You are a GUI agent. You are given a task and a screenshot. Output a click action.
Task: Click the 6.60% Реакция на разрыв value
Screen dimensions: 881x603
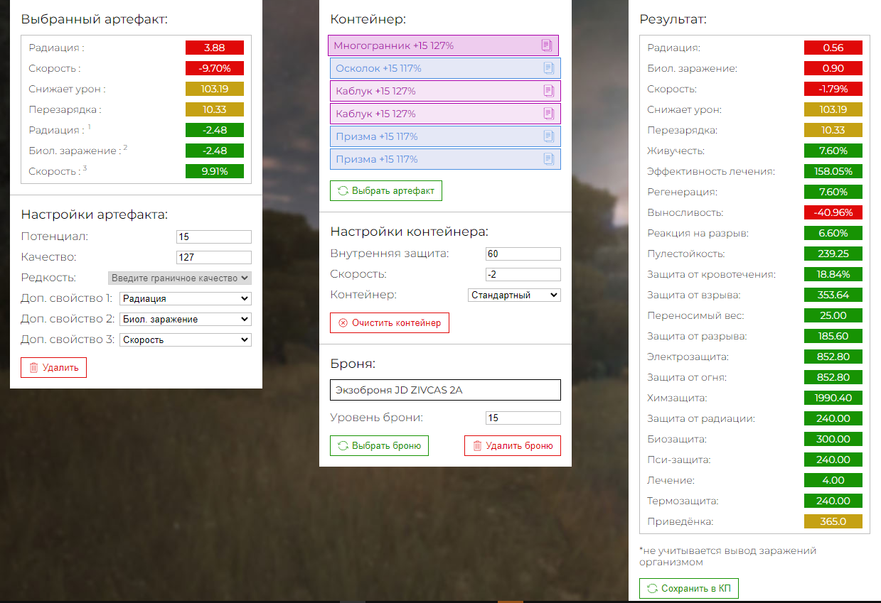[833, 233]
